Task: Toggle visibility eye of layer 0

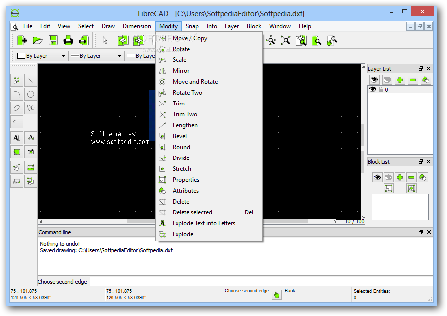Action: pyautogui.click(x=373, y=90)
